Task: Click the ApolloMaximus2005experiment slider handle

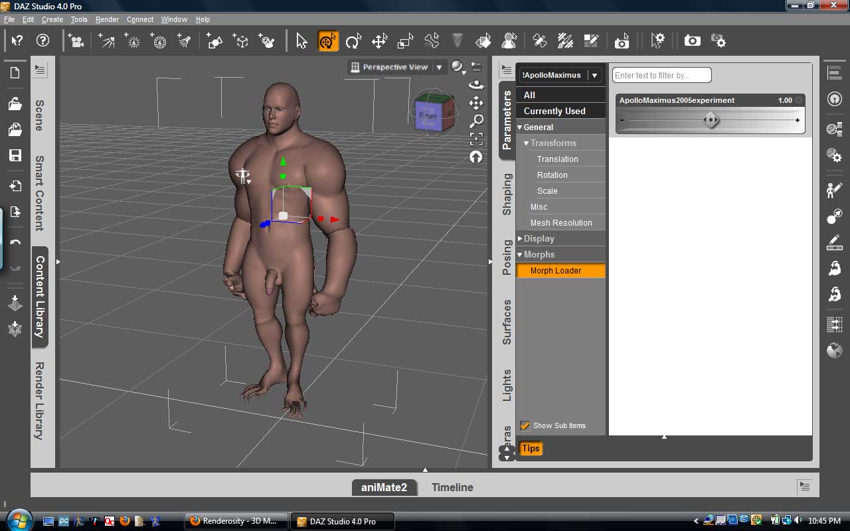Action: [711, 120]
